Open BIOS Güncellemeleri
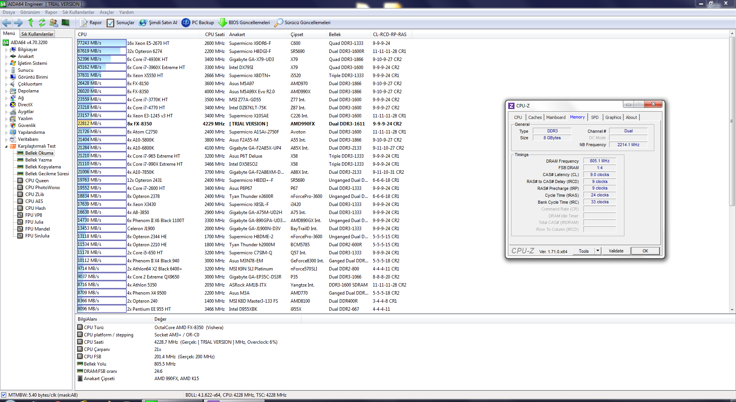The height and width of the screenshot is (402, 736). [244, 23]
